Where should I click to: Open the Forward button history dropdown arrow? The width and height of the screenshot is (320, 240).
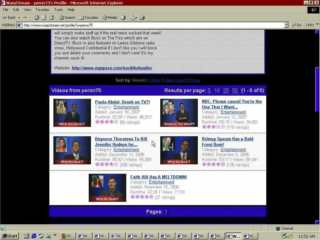[31, 17]
